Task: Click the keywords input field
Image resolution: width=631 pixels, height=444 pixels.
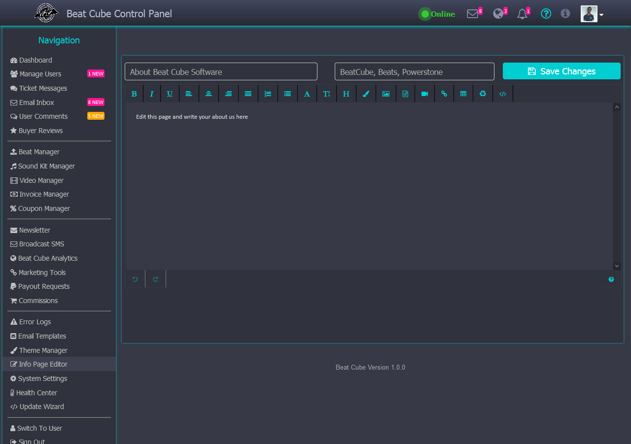Action: 415,71
